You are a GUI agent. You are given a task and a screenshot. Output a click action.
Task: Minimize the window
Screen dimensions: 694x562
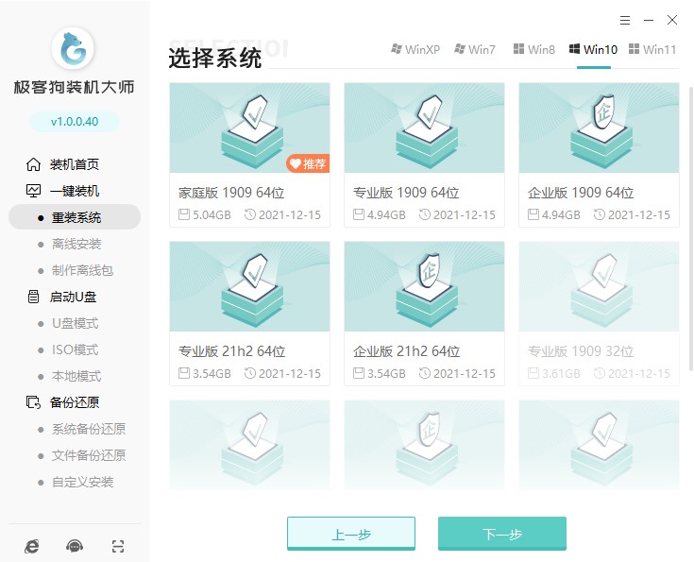pos(649,21)
